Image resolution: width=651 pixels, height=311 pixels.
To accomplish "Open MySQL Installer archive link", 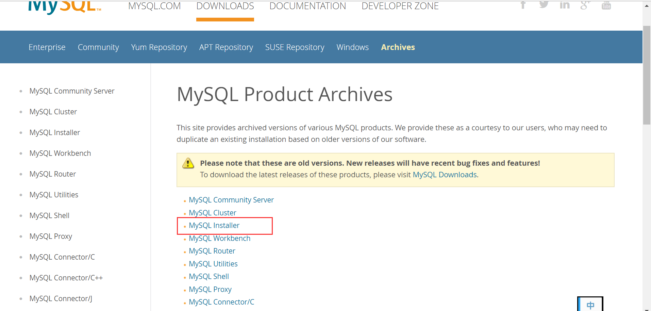I will [214, 226].
